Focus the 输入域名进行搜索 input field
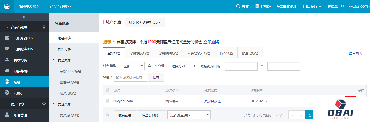 (x=131, y=78)
